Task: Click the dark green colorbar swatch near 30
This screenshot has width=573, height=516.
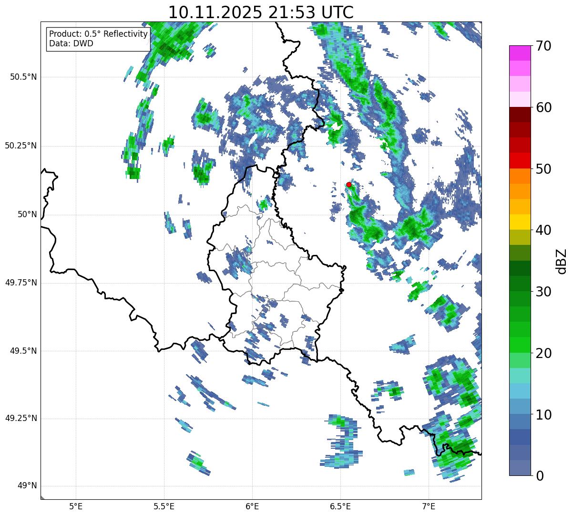Action: coord(520,284)
